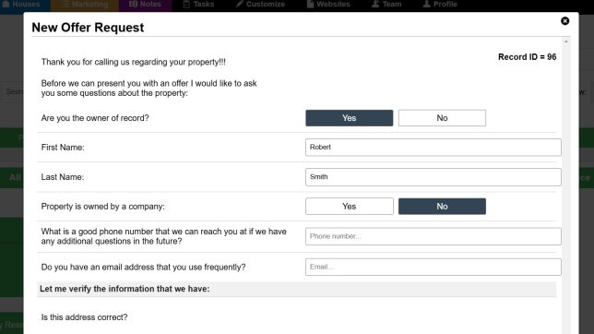Screen dimensions: 594x334
Task: Click the 'Are you the owner of record?' label
Action: tap(95, 118)
